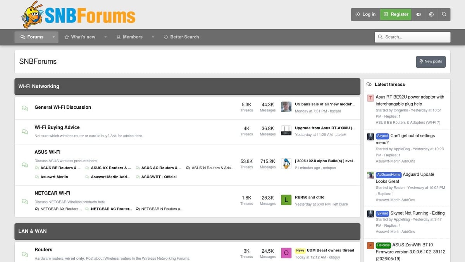Open bscabl avatar in General Wi-Fi row
Screen dimensions: 465x262
286,107
